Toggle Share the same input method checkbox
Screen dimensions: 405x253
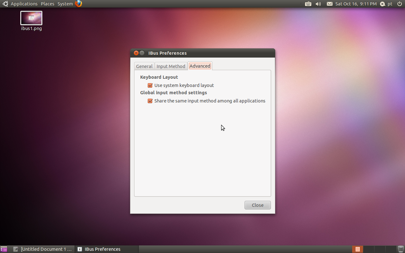(x=150, y=101)
